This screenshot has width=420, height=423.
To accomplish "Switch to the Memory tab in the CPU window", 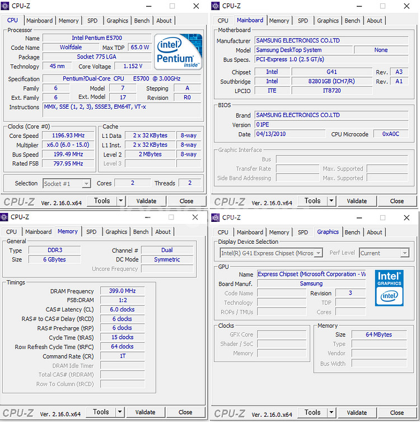I will (x=68, y=21).
